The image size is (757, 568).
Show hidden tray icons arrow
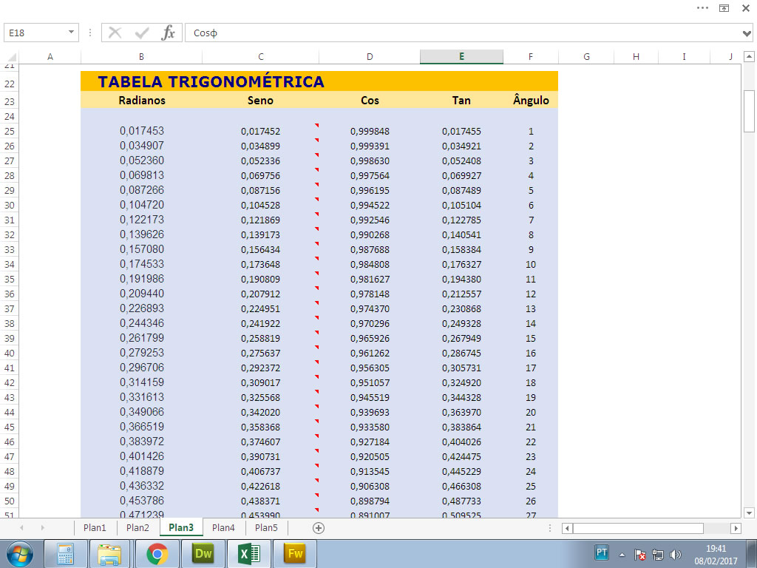click(x=622, y=555)
